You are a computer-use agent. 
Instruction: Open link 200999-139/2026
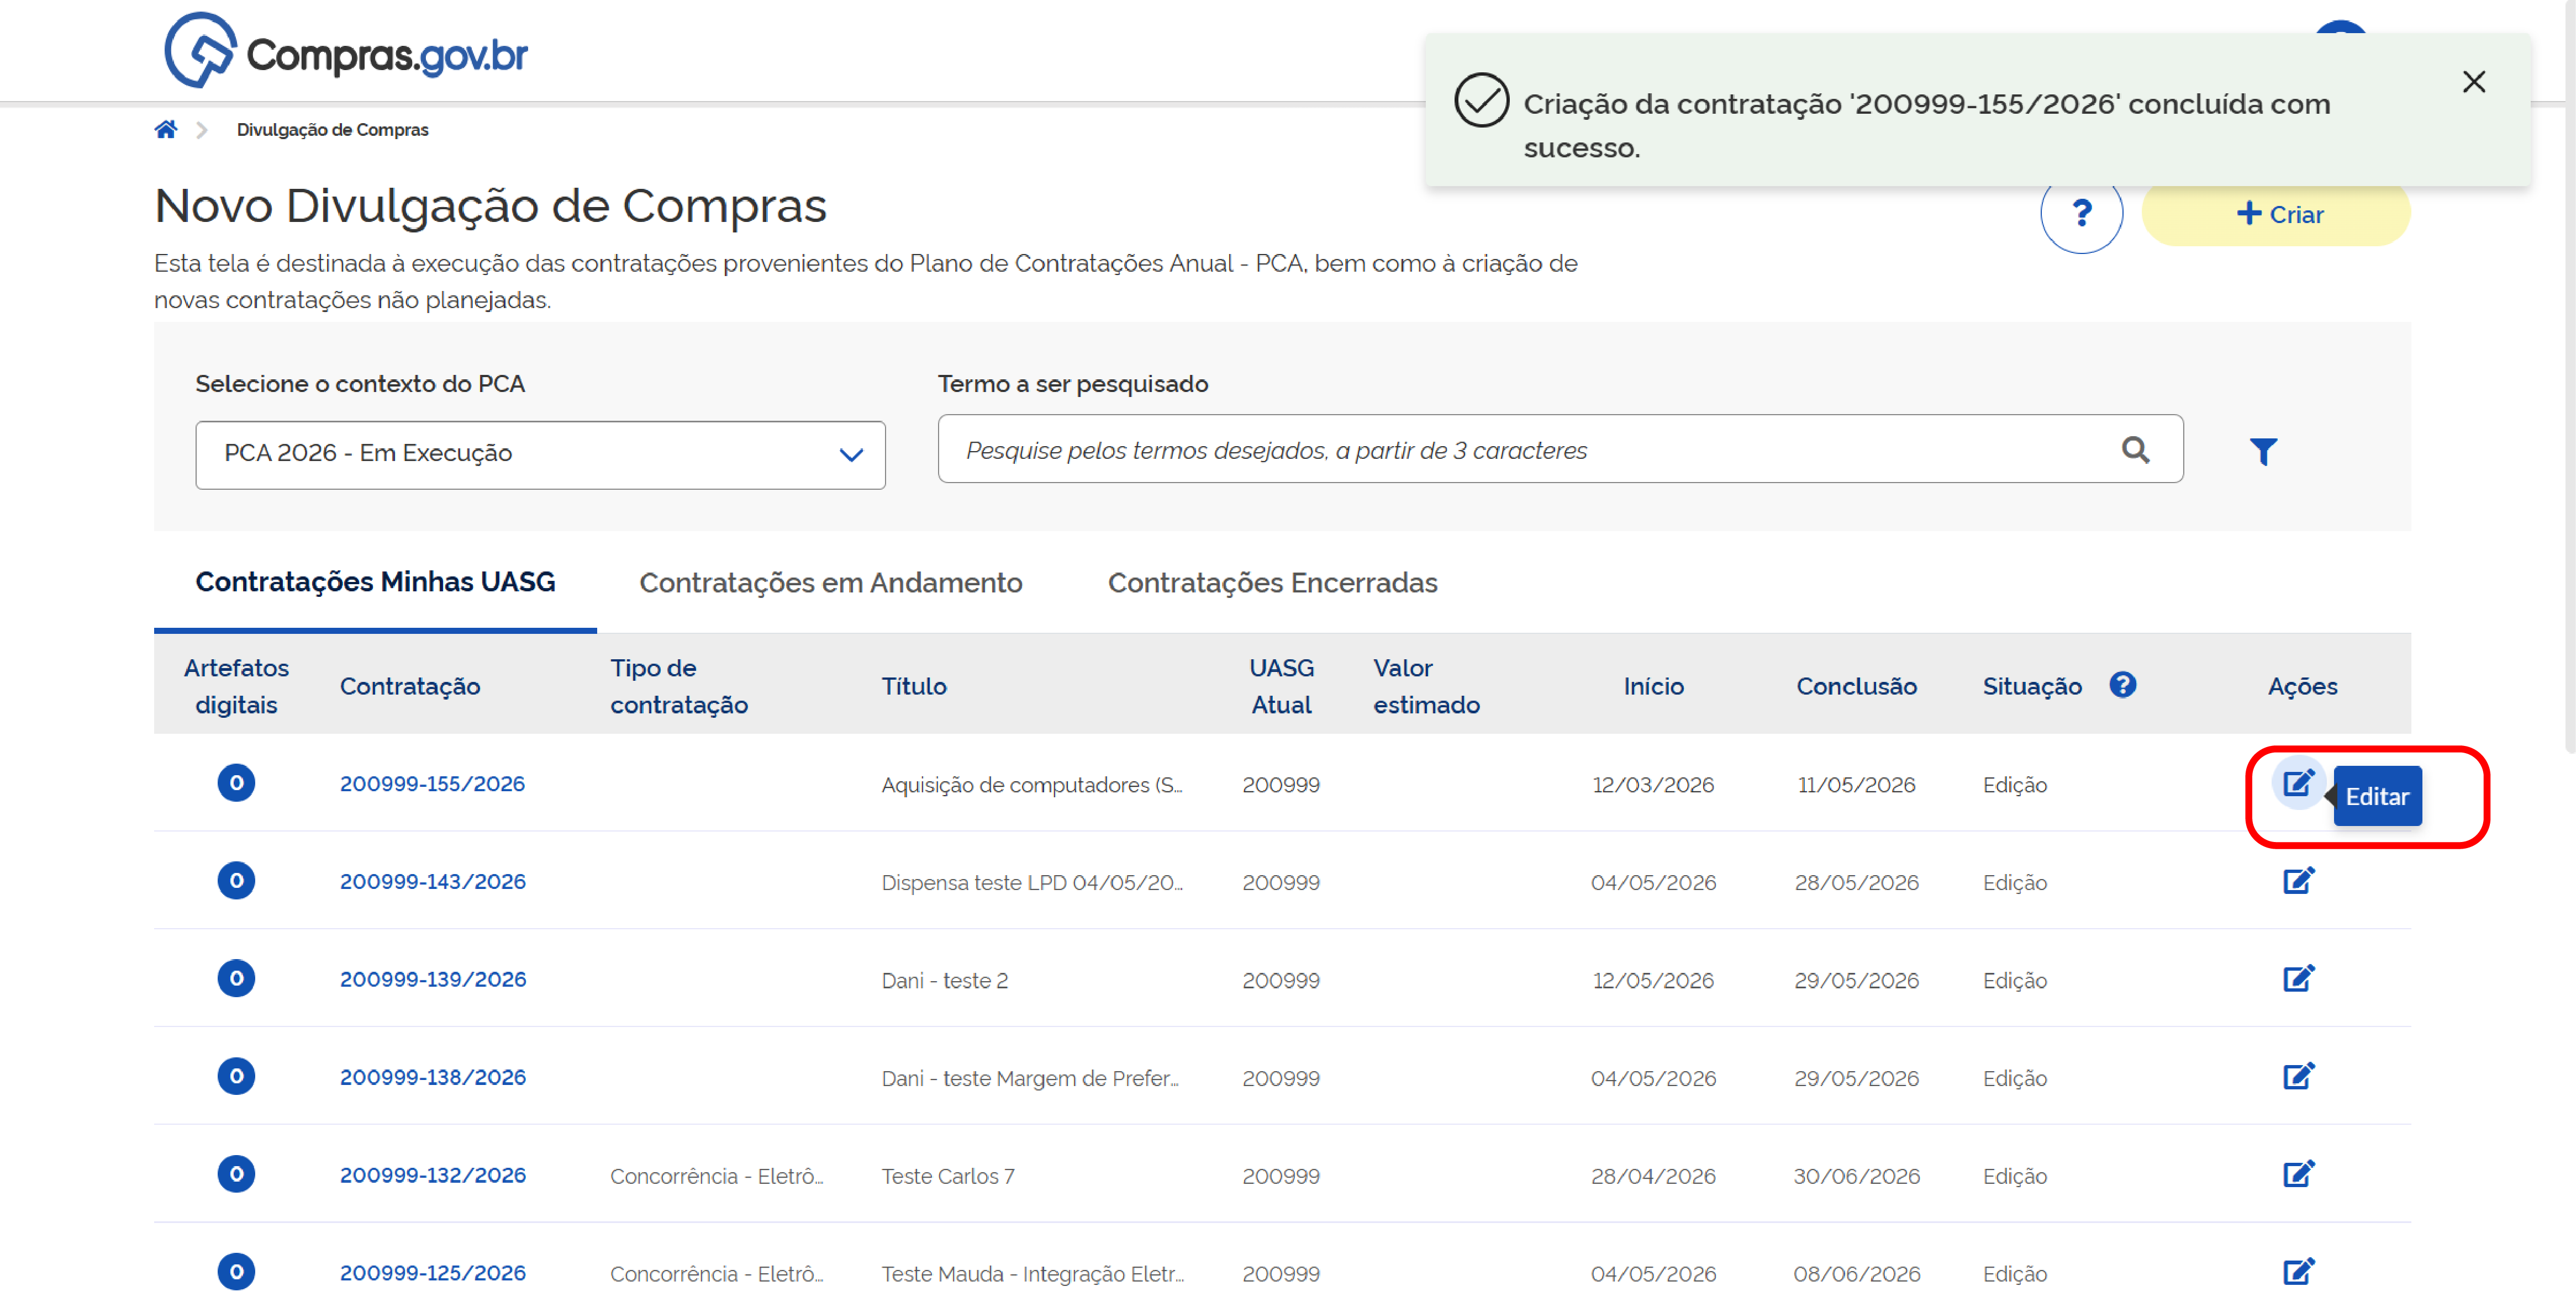[432, 980]
